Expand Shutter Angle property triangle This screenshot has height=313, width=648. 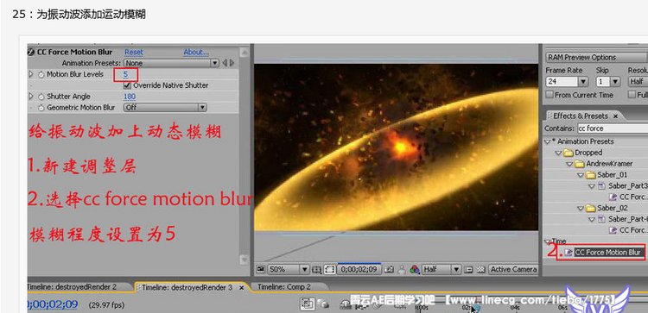coord(31,97)
